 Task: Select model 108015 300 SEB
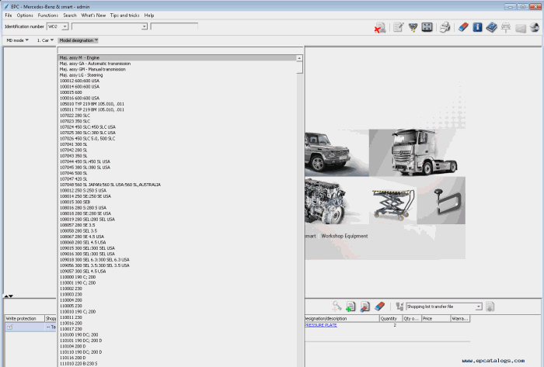177,203
